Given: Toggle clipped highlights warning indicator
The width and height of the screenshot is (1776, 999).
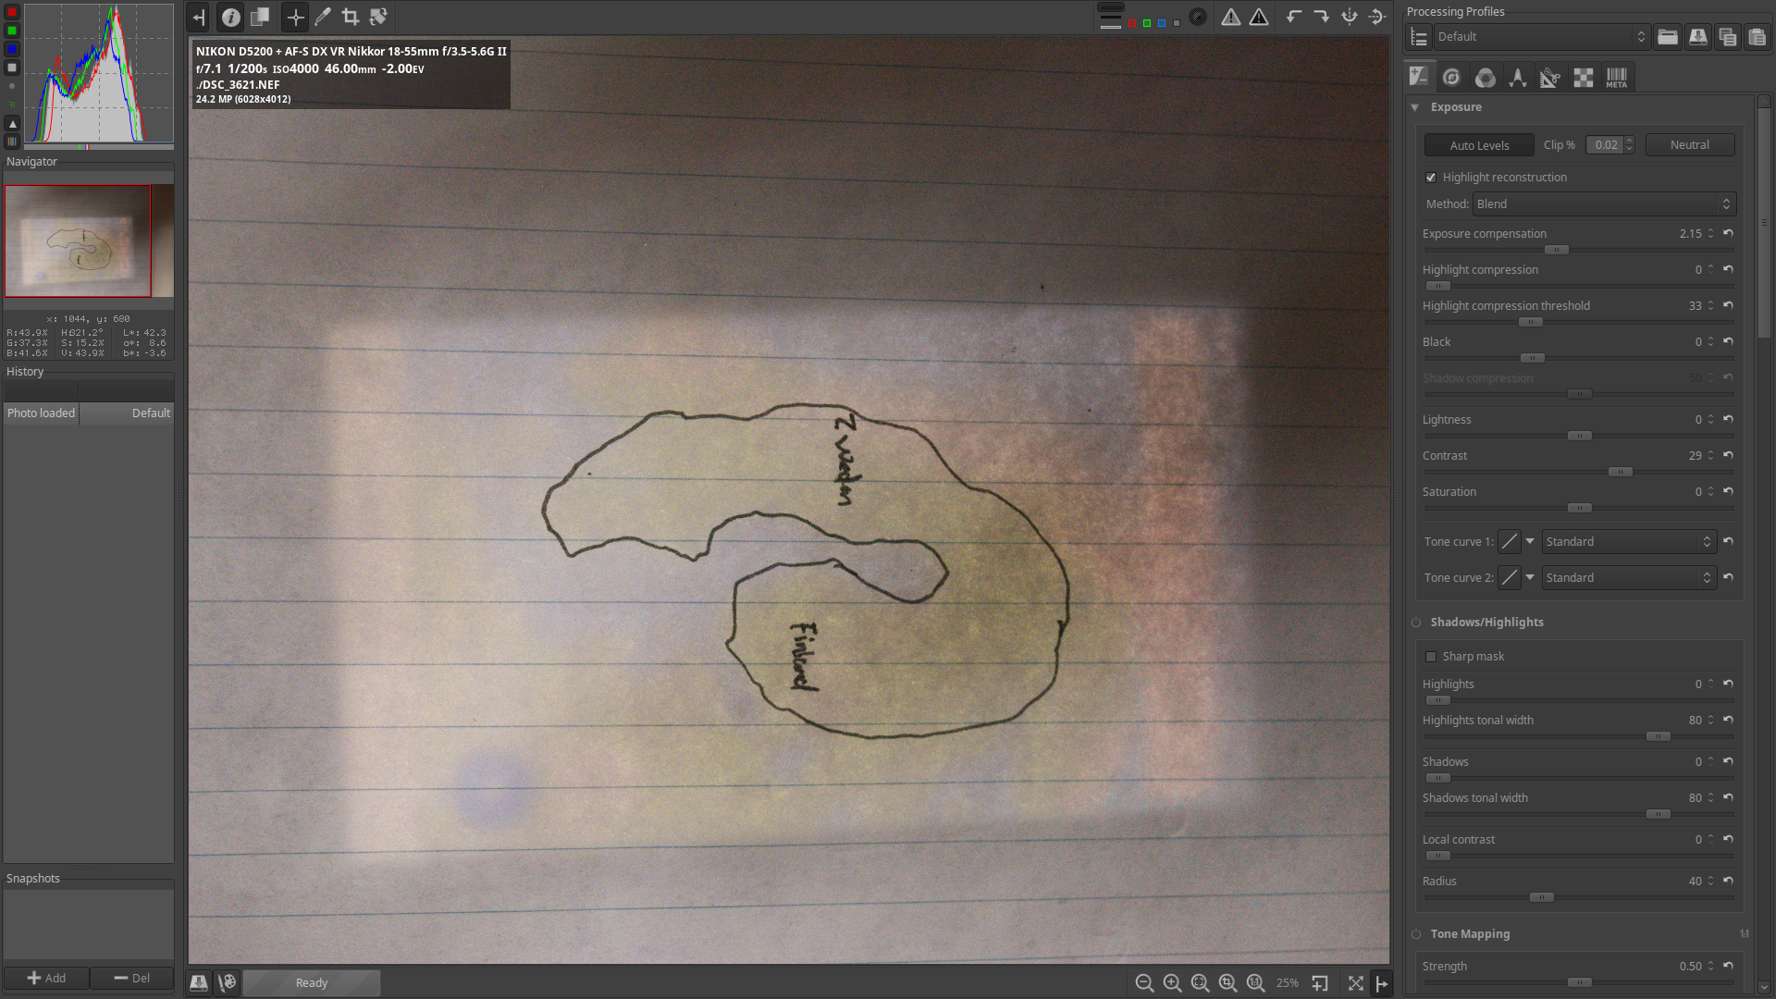Looking at the screenshot, I should 1259,17.
